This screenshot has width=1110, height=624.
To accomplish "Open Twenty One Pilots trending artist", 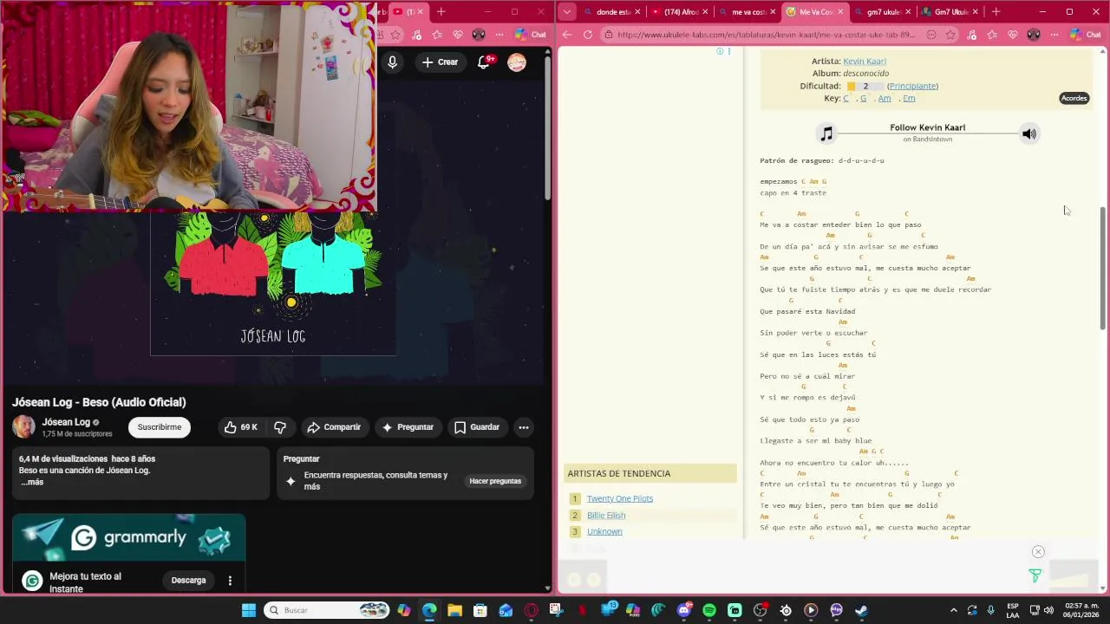I will point(620,498).
